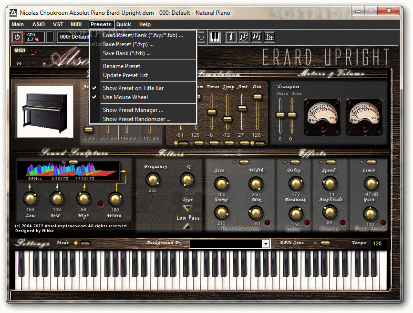
Task: Click the sound sculpture Width knob
Action: (115, 199)
